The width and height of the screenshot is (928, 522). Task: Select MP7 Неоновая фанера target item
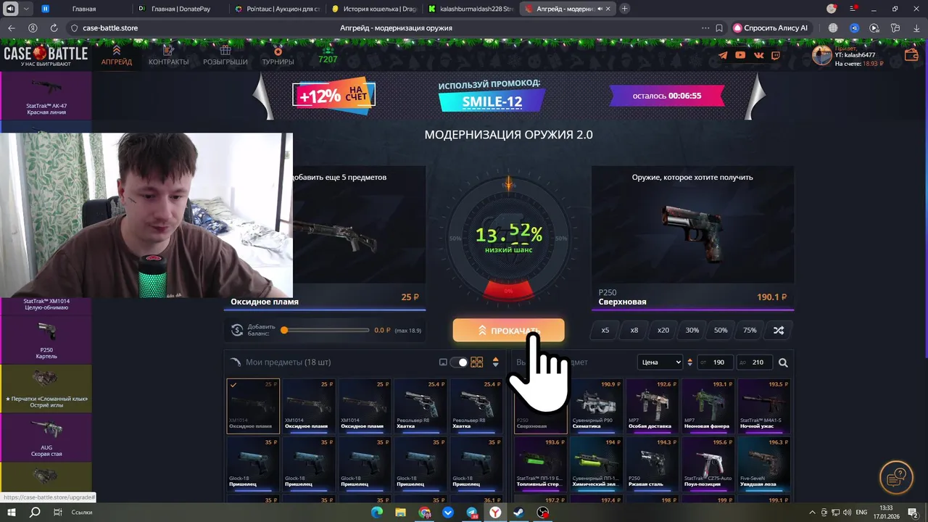[708, 405]
